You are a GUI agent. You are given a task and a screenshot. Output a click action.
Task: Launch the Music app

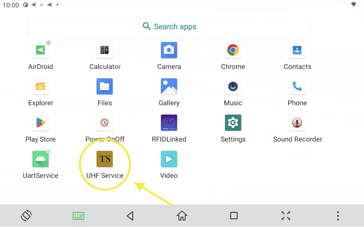(x=233, y=86)
